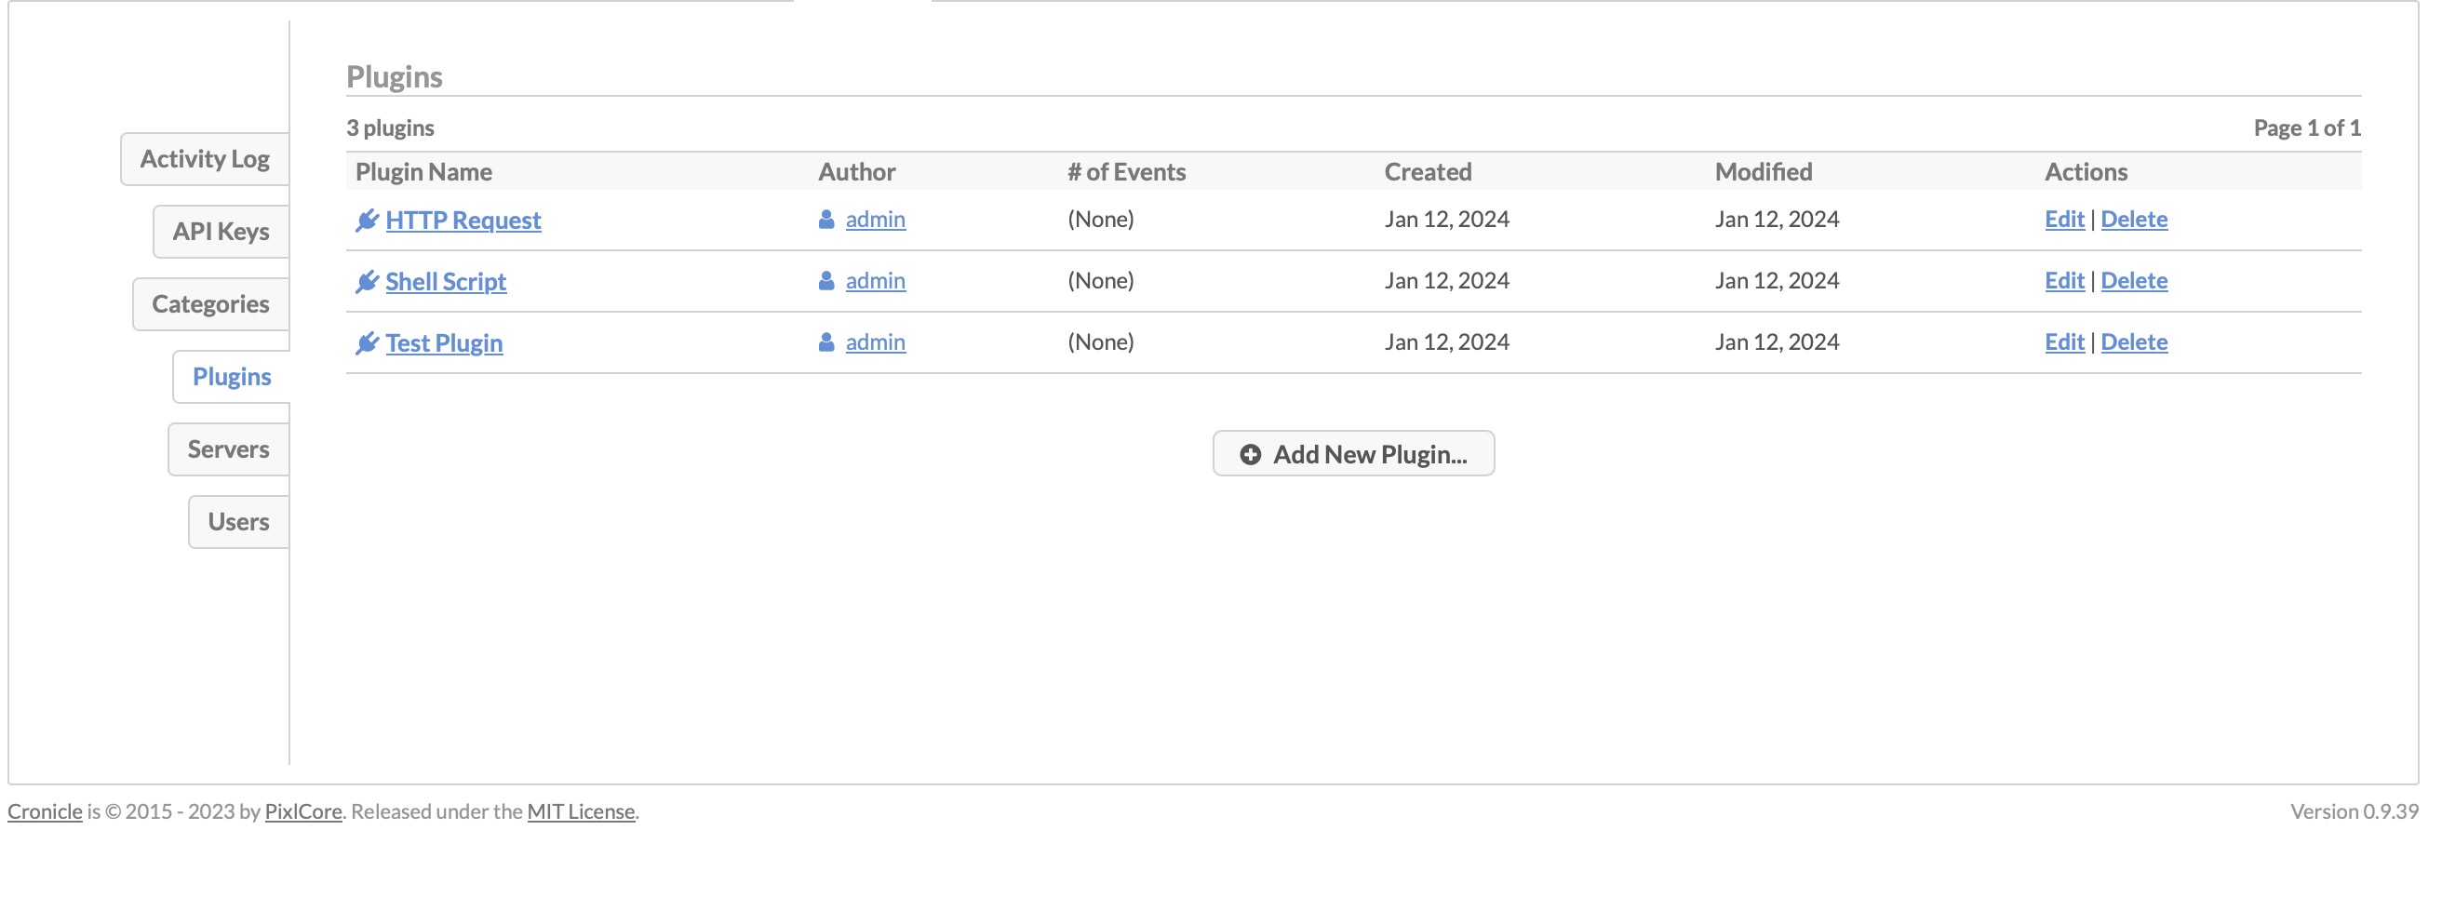Click the plug icon beside HTTP Request
The height and width of the screenshot is (897, 2442).
(x=368, y=219)
